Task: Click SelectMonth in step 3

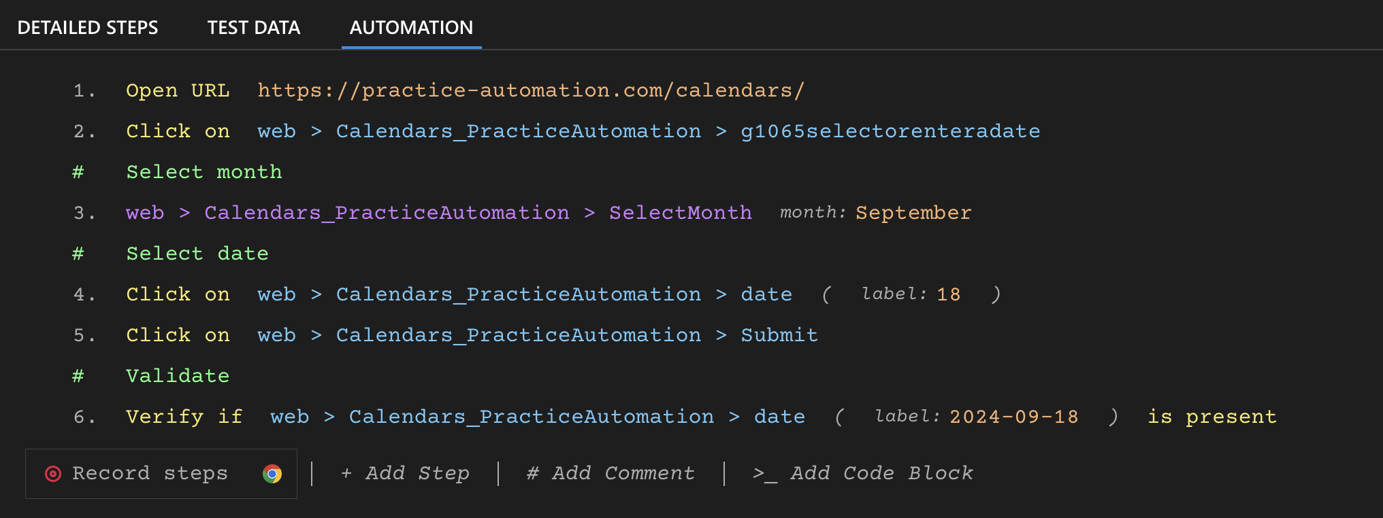Action: point(681,213)
